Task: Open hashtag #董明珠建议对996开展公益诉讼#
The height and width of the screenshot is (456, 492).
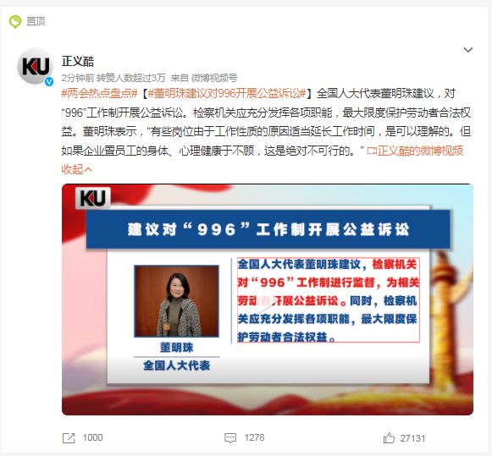Action: pos(227,93)
